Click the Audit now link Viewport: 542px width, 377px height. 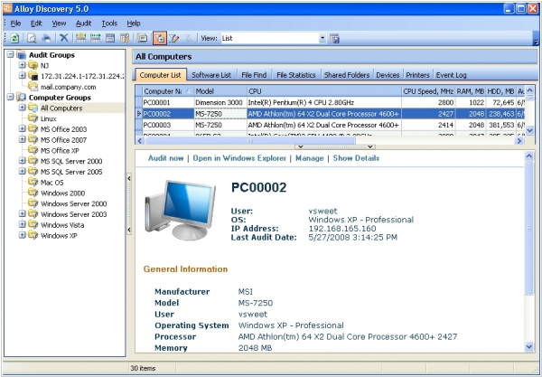(x=165, y=158)
